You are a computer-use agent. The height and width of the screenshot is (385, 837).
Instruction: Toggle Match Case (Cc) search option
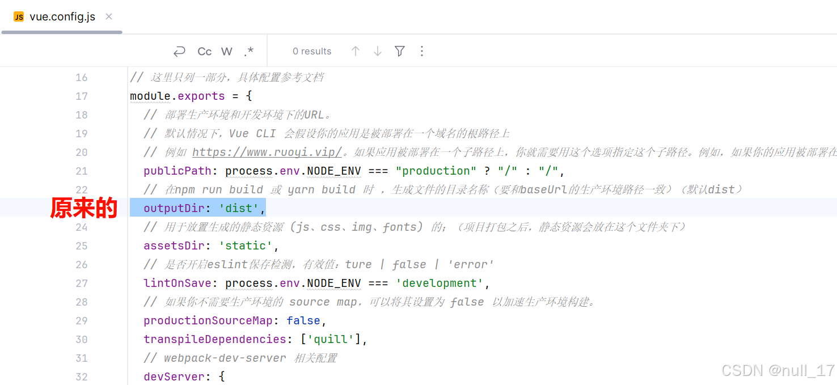205,51
